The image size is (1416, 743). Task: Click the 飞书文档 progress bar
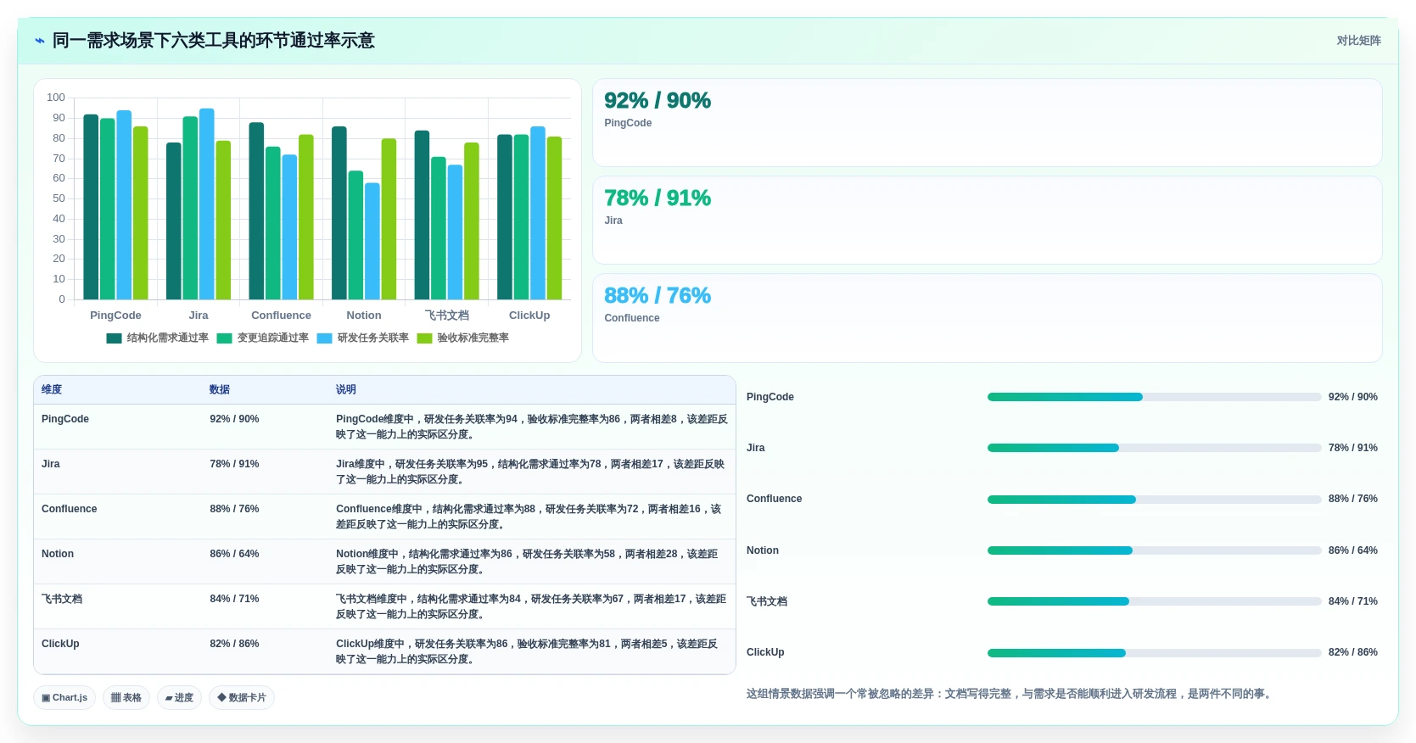1154,601
